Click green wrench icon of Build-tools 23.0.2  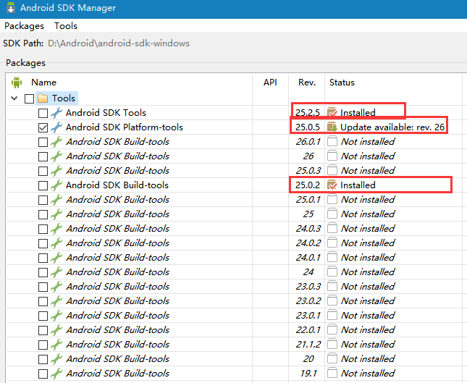[56, 300]
